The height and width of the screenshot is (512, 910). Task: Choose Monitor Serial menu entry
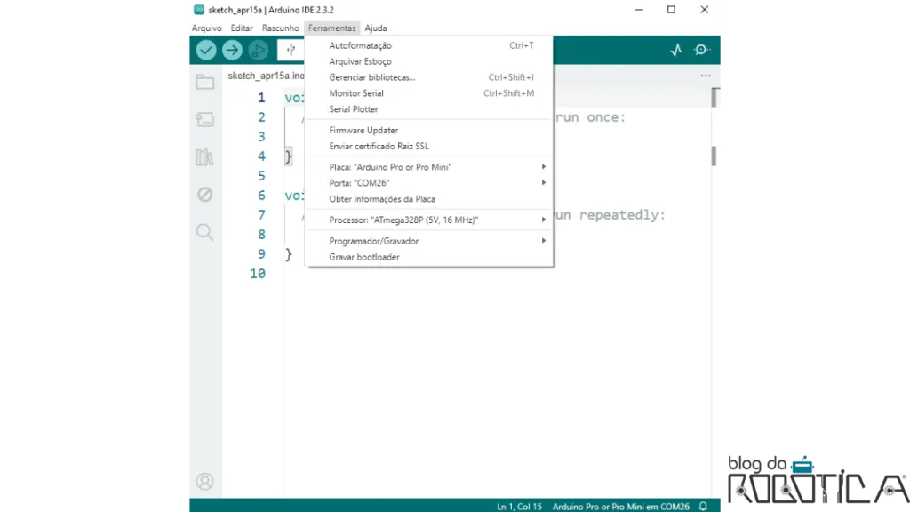click(429, 92)
